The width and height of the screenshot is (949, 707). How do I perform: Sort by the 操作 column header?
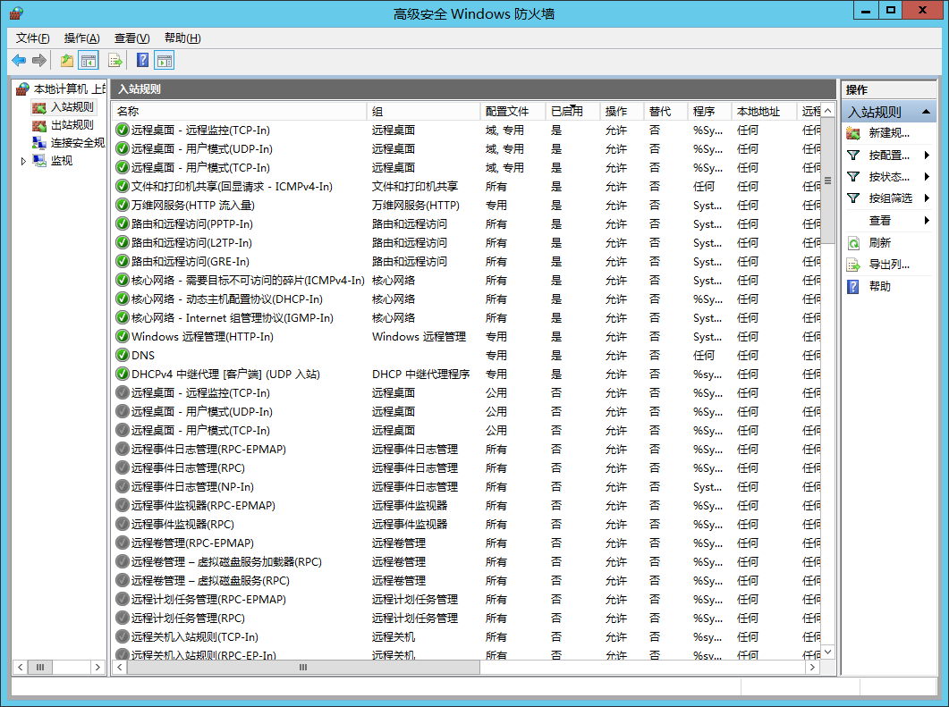[622, 112]
